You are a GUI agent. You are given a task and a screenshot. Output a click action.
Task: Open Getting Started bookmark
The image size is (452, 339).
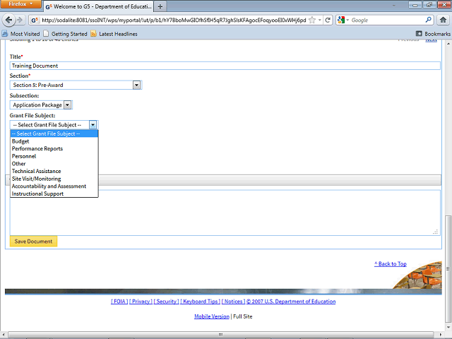pyautogui.click(x=65, y=34)
